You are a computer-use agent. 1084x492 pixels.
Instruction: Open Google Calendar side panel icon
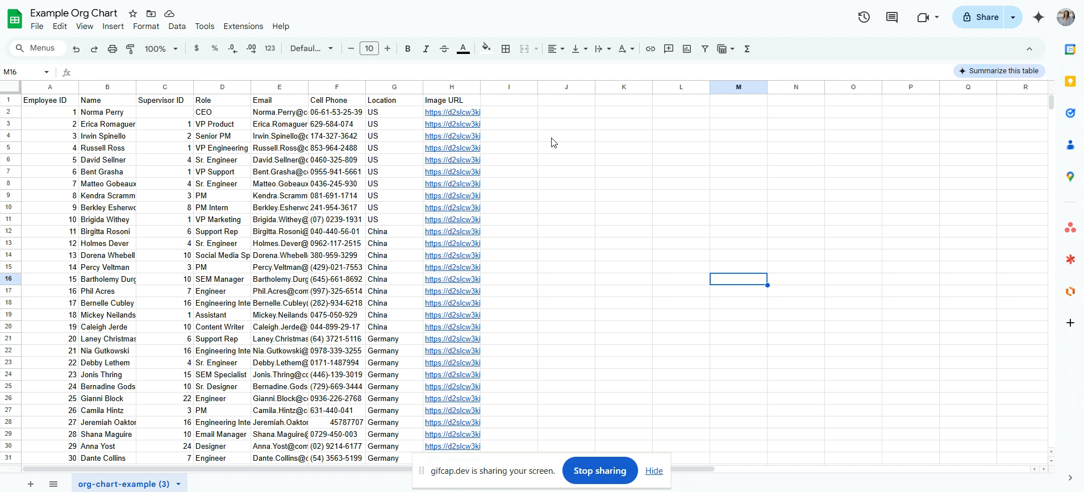pos(1070,49)
